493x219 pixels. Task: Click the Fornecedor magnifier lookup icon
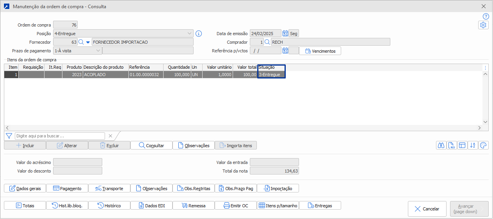point(81,42)
